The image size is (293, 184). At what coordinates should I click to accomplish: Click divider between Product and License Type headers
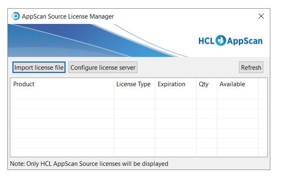tap(114, 84)
